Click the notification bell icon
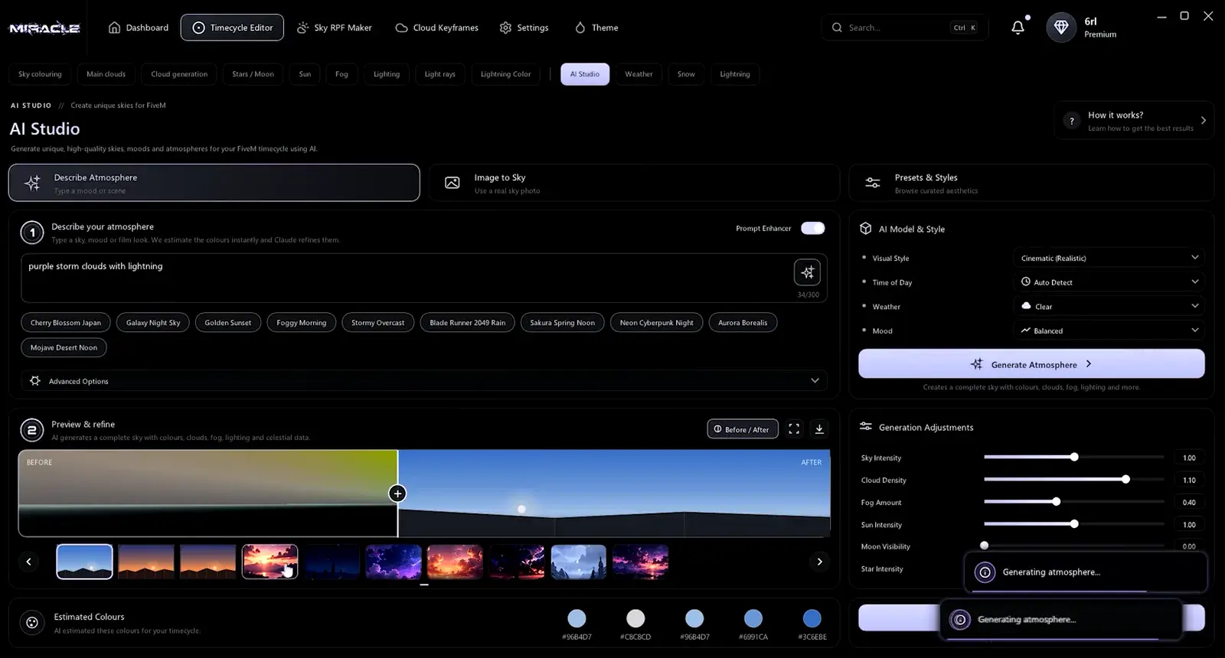The width and height of the screenshot is (1225, 658). coord(1018,28)
